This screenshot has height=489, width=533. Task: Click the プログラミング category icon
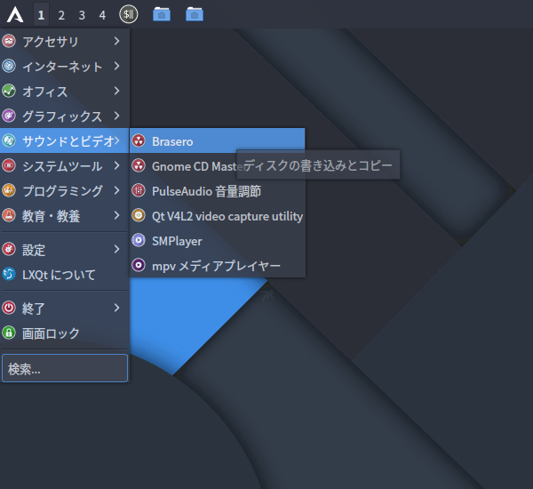pyautogui.click(x=9, y=190)
